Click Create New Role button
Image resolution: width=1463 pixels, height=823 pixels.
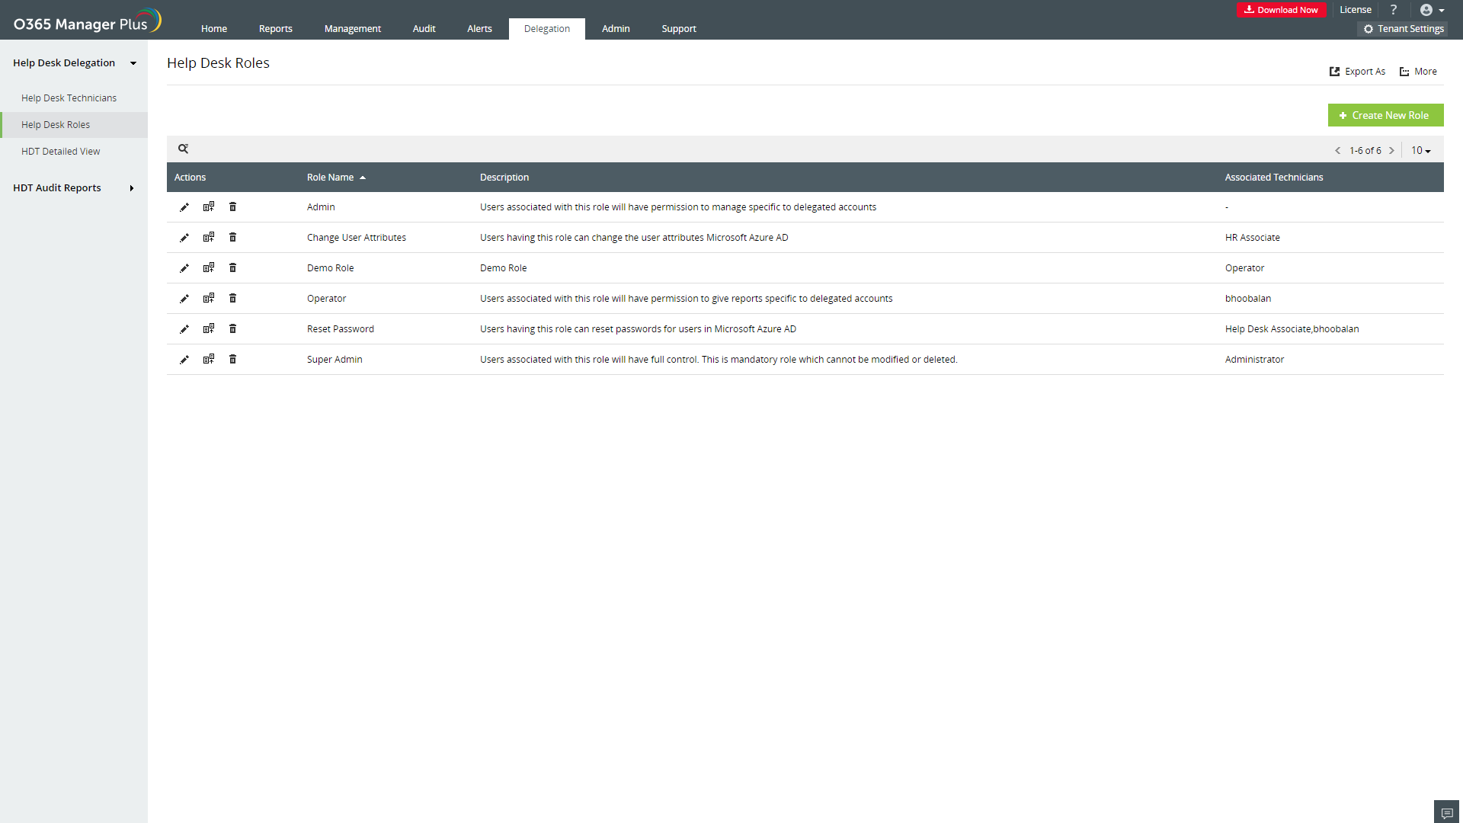tap(1385, 115)
